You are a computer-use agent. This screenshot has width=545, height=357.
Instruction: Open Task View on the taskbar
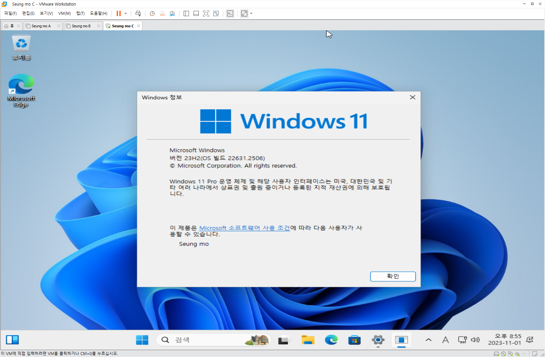[283, 340]
